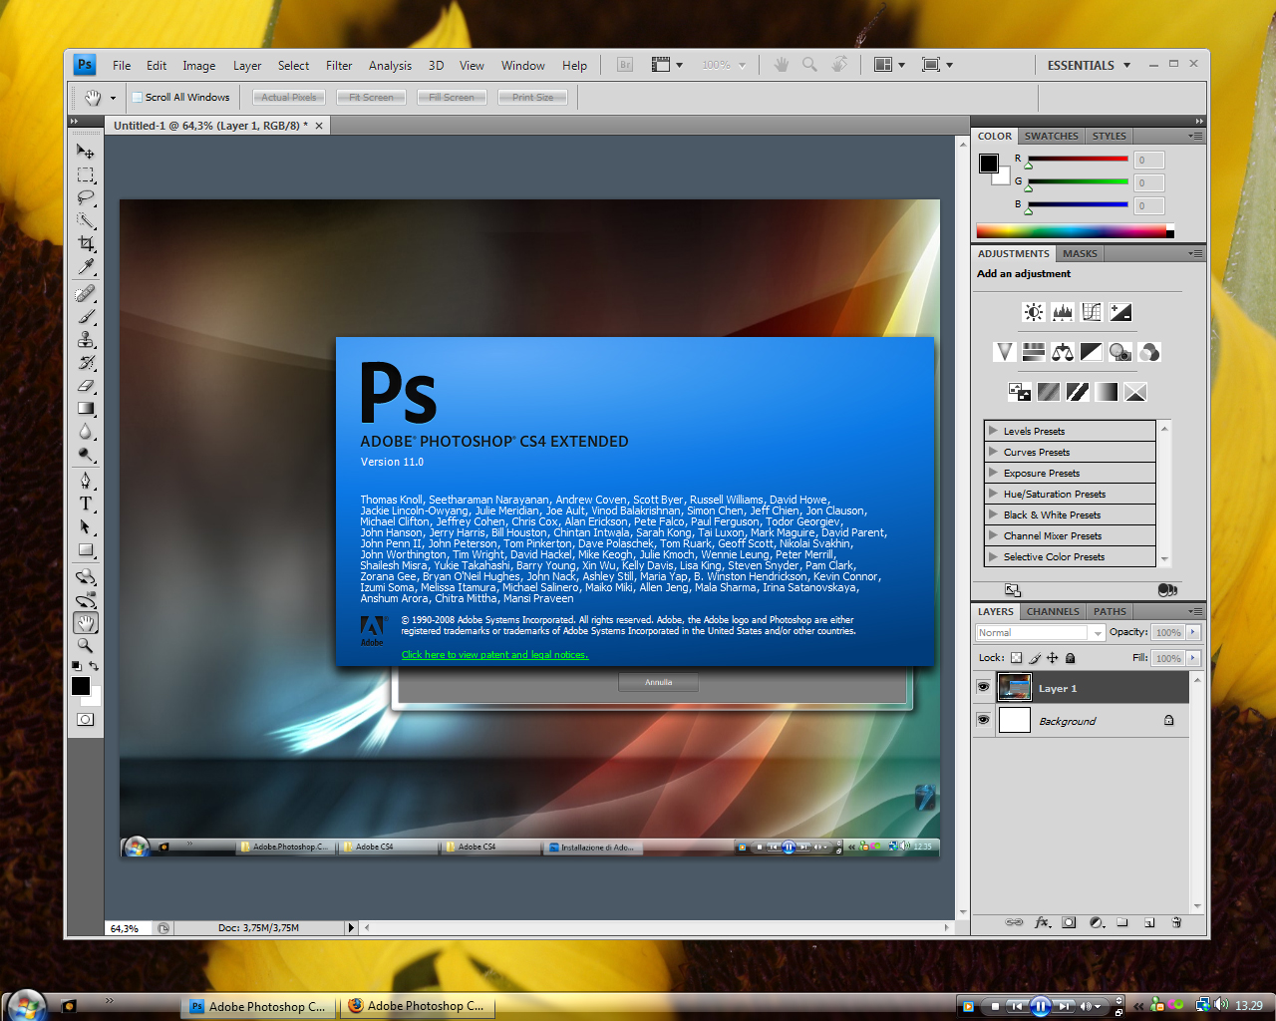Select the Eyedropper tool
The height and width of the screenshot is (1021, 1276).
point(86,266)
